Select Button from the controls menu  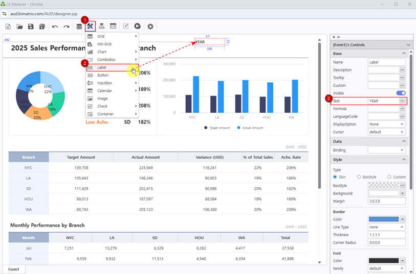point(102,75)
